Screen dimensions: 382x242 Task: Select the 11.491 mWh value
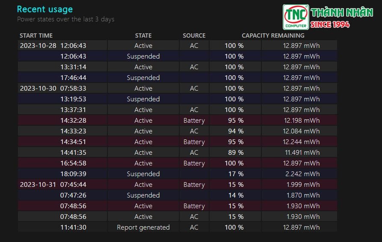pyautogui.click(x=301, y=153)
